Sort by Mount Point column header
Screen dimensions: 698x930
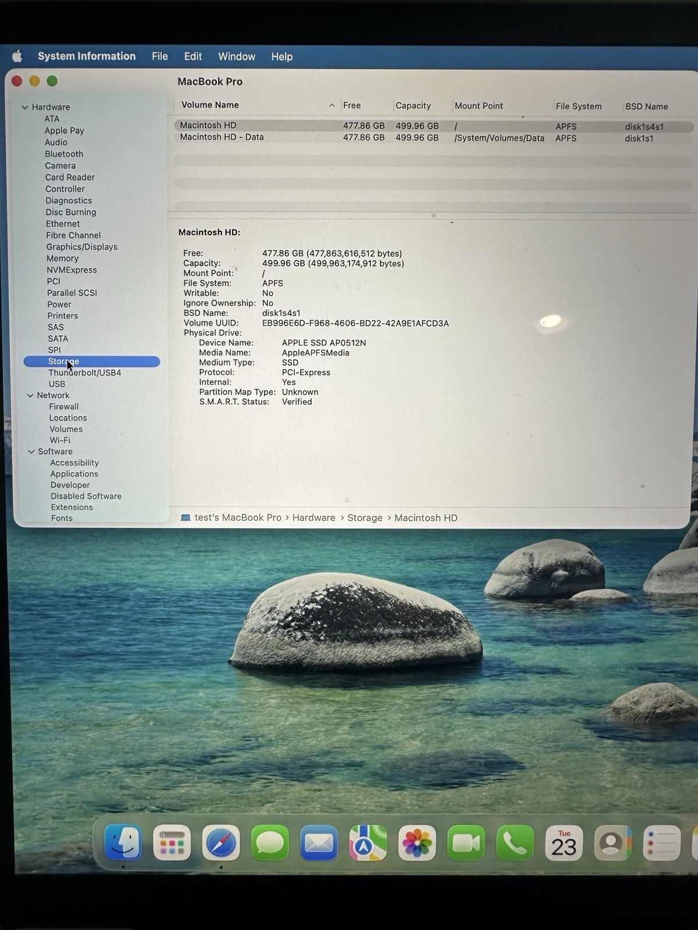479,106
